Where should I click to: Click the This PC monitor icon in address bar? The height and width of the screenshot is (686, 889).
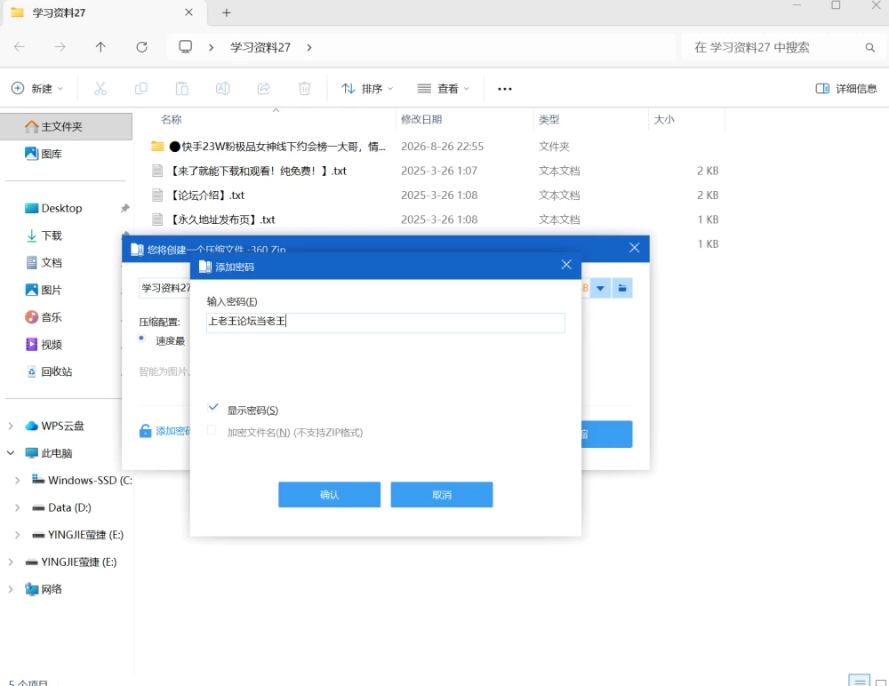186,46
